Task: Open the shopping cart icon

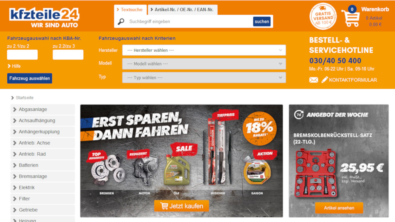Action: (x=350, y=18)
